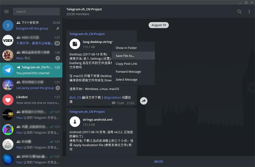This screenshot has width=255, height=167.
Task: Open the LikeBot heart avatar
Action: pos(8,100)
